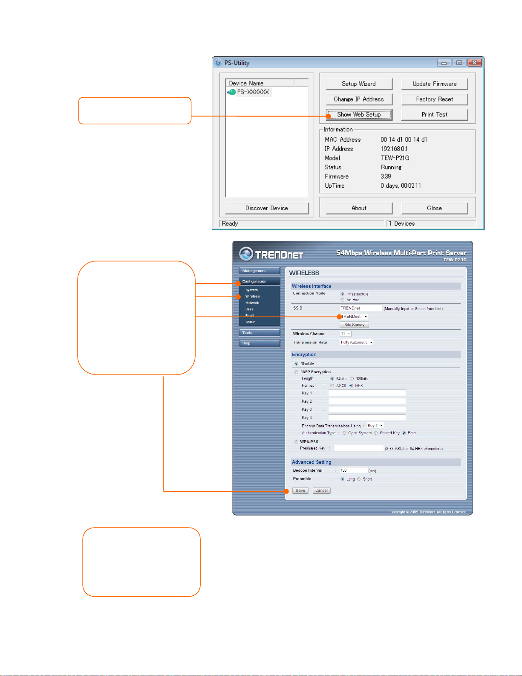Click the Preshared Key text field
Screen dimensions: 522x676
(x=358, y=448)
